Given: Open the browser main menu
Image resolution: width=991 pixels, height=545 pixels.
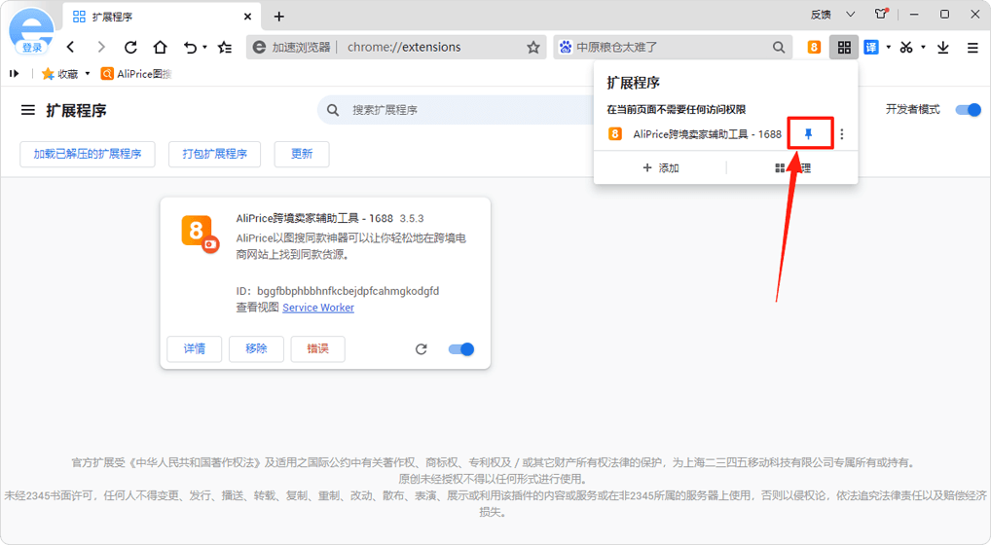Looking at the screenshot, I should click(x=973, y=47).
